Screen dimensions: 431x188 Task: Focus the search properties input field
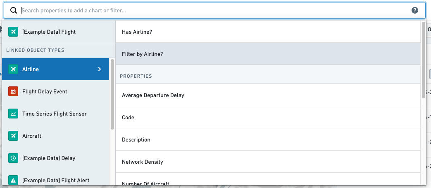(214, 10)
